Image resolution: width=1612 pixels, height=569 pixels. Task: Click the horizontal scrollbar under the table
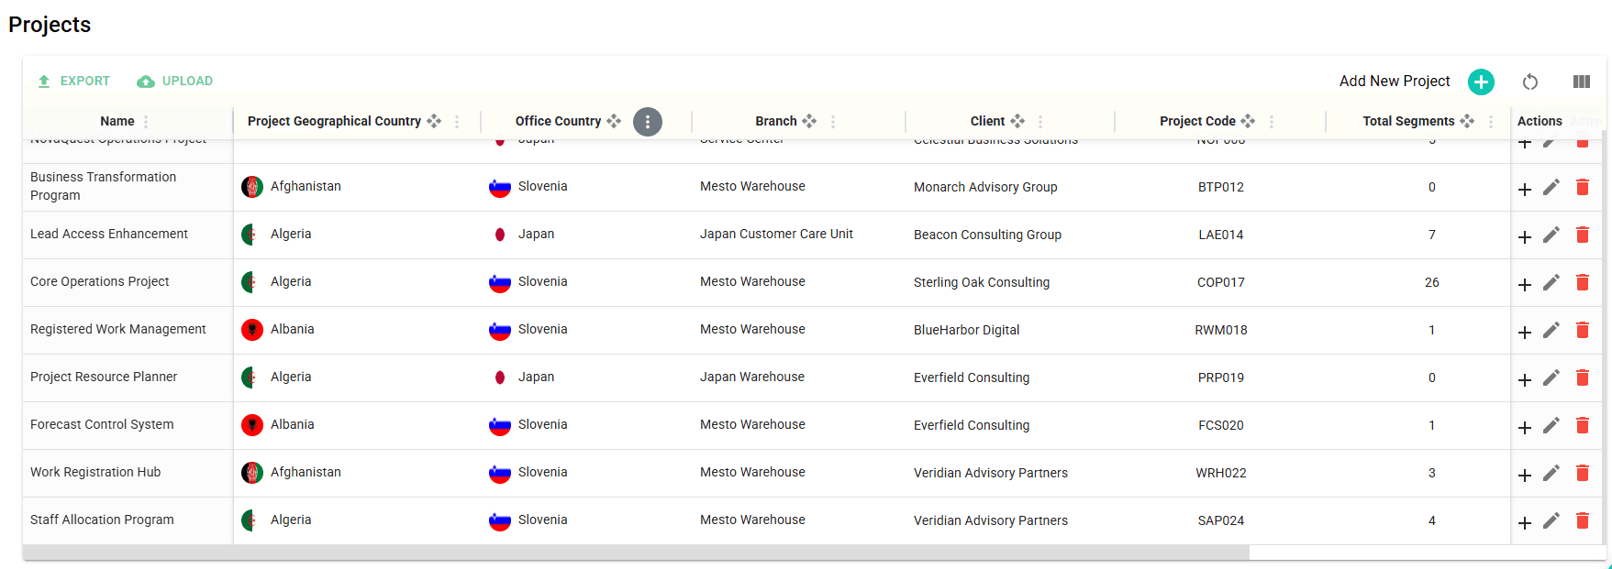click(x=636, y=553)
